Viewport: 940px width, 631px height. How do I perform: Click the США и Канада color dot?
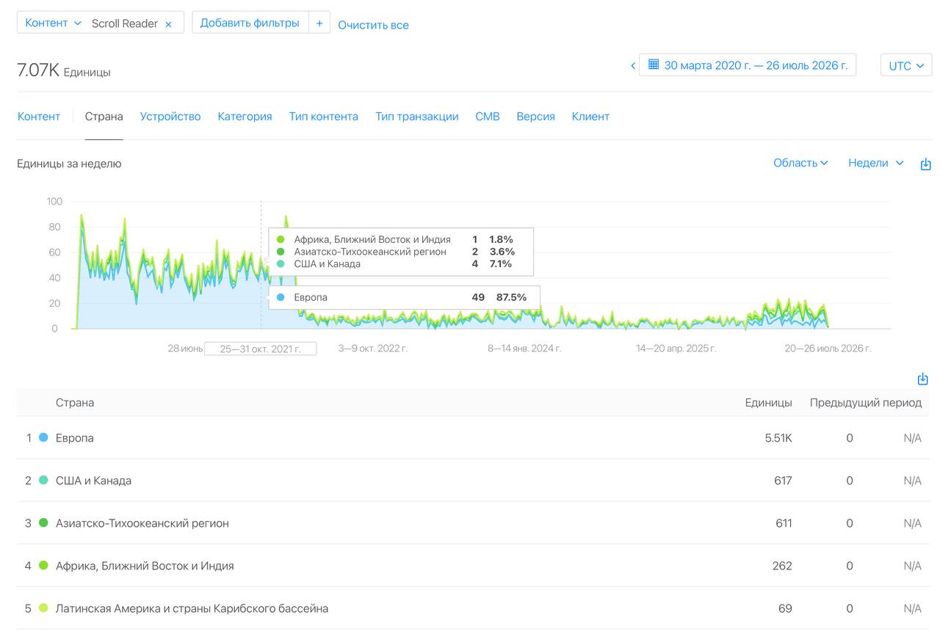pos(43,481)
